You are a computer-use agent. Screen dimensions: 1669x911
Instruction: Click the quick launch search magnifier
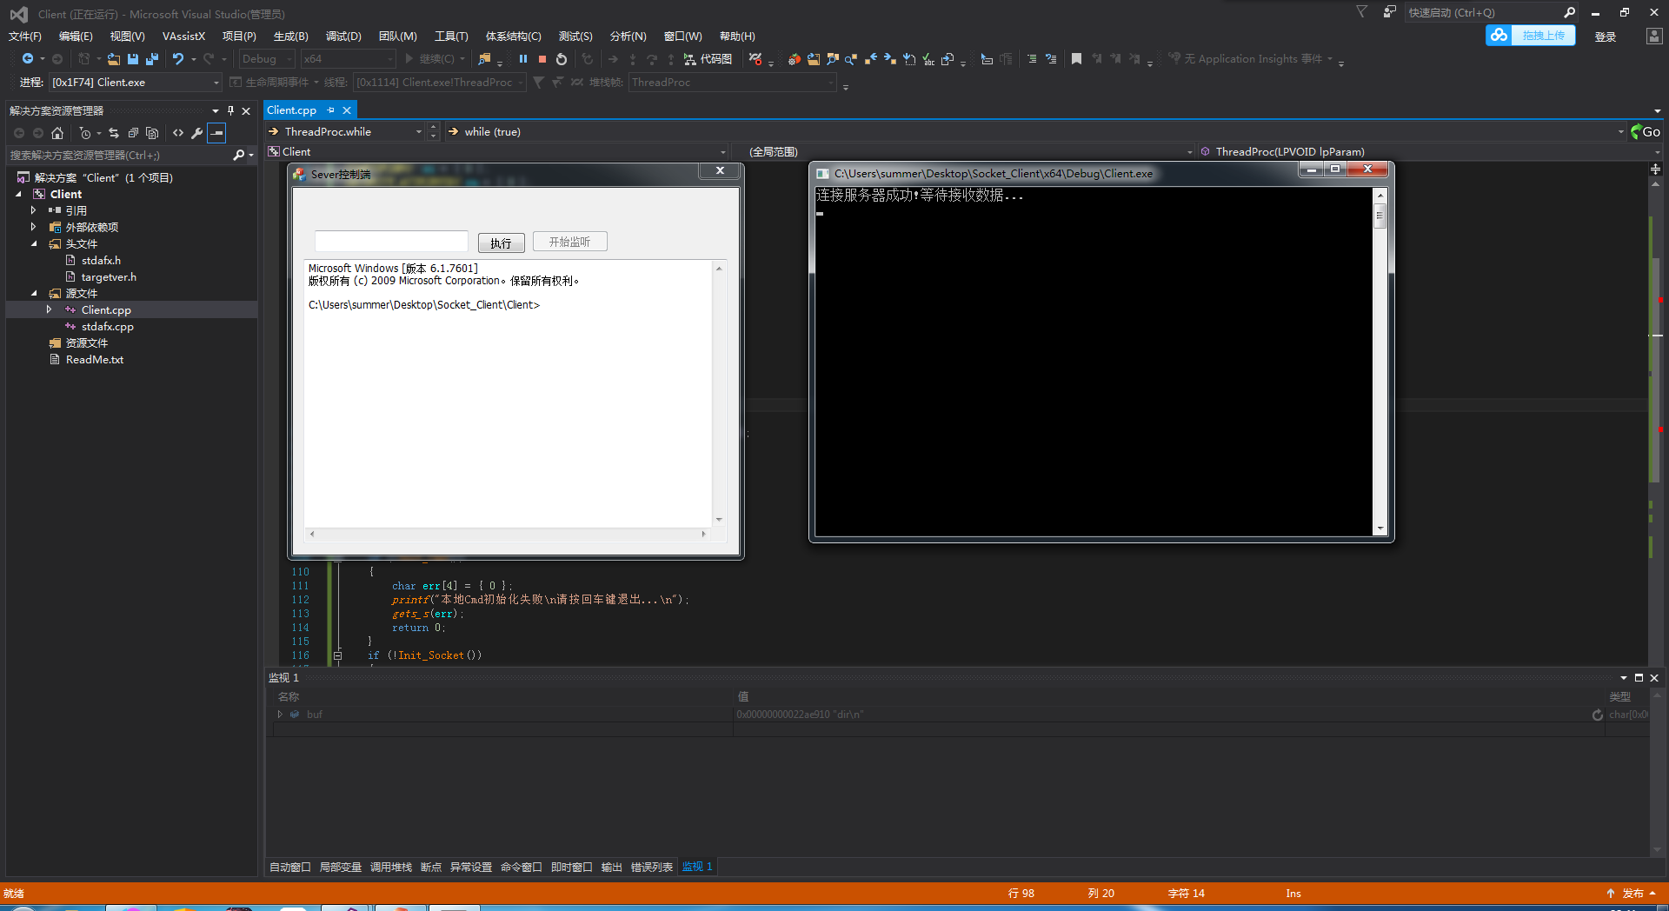[1569, 12]
